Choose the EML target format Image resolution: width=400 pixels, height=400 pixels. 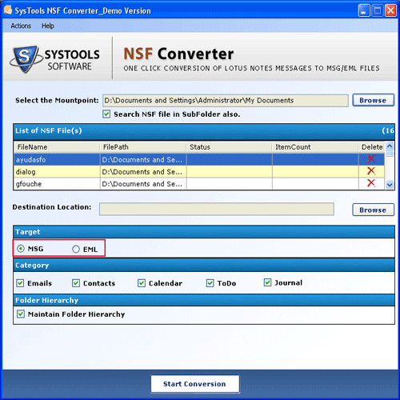[76, 249]
